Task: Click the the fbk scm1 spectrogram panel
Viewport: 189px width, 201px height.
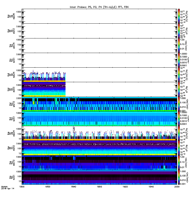Action: 99,177
